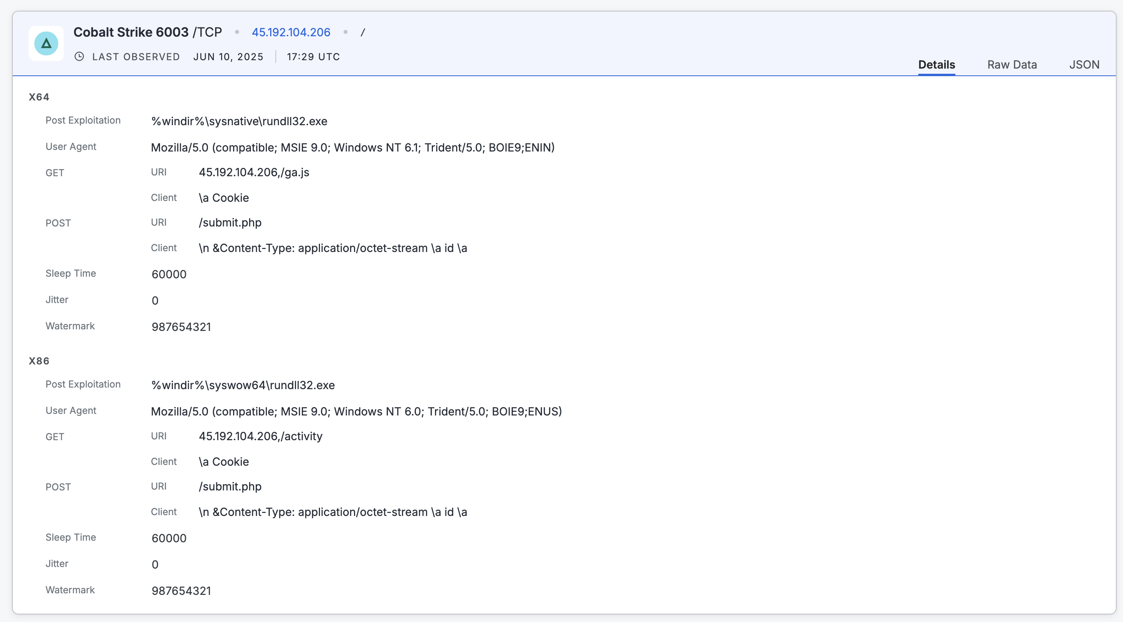The width and height of the screenshot is (1123, 622).
Task: Click the X86 Jitter value 0
Action: [x=155, y=565]
